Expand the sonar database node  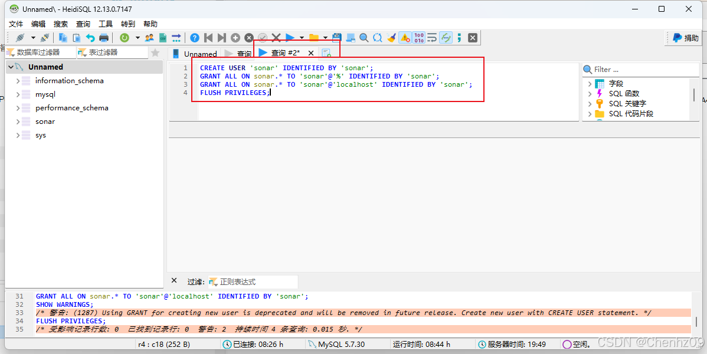[x=18, y=122]
